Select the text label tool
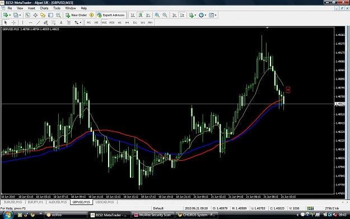The width and height of the screenshot is (350, 219). pos(69,22)
